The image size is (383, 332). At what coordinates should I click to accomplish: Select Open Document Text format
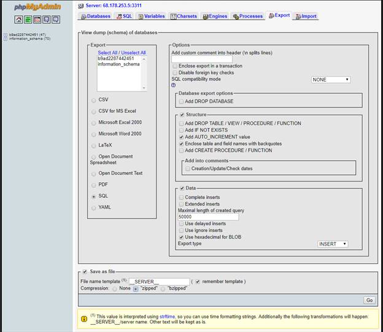(x=93, y=174)
